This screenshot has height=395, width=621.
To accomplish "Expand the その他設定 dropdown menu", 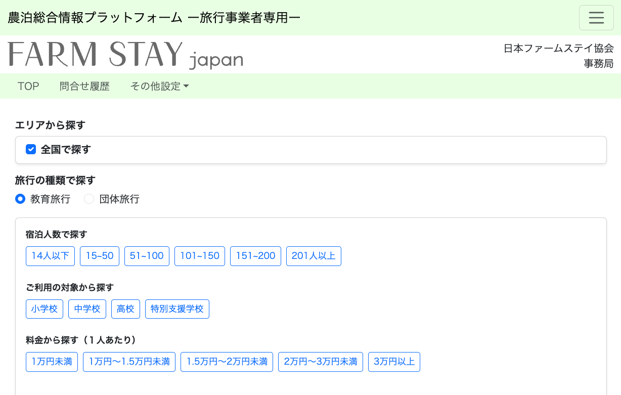I will pyautogui.click(x=159, y=86).
